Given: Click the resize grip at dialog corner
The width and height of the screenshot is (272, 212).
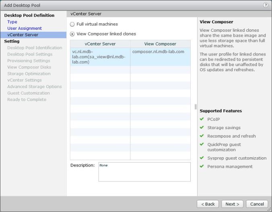Looking at the screenshot, I should click(x=270, y=210).
